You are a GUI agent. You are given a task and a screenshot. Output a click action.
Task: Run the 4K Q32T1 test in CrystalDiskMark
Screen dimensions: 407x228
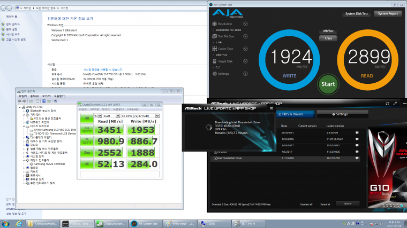coord(87,141)
